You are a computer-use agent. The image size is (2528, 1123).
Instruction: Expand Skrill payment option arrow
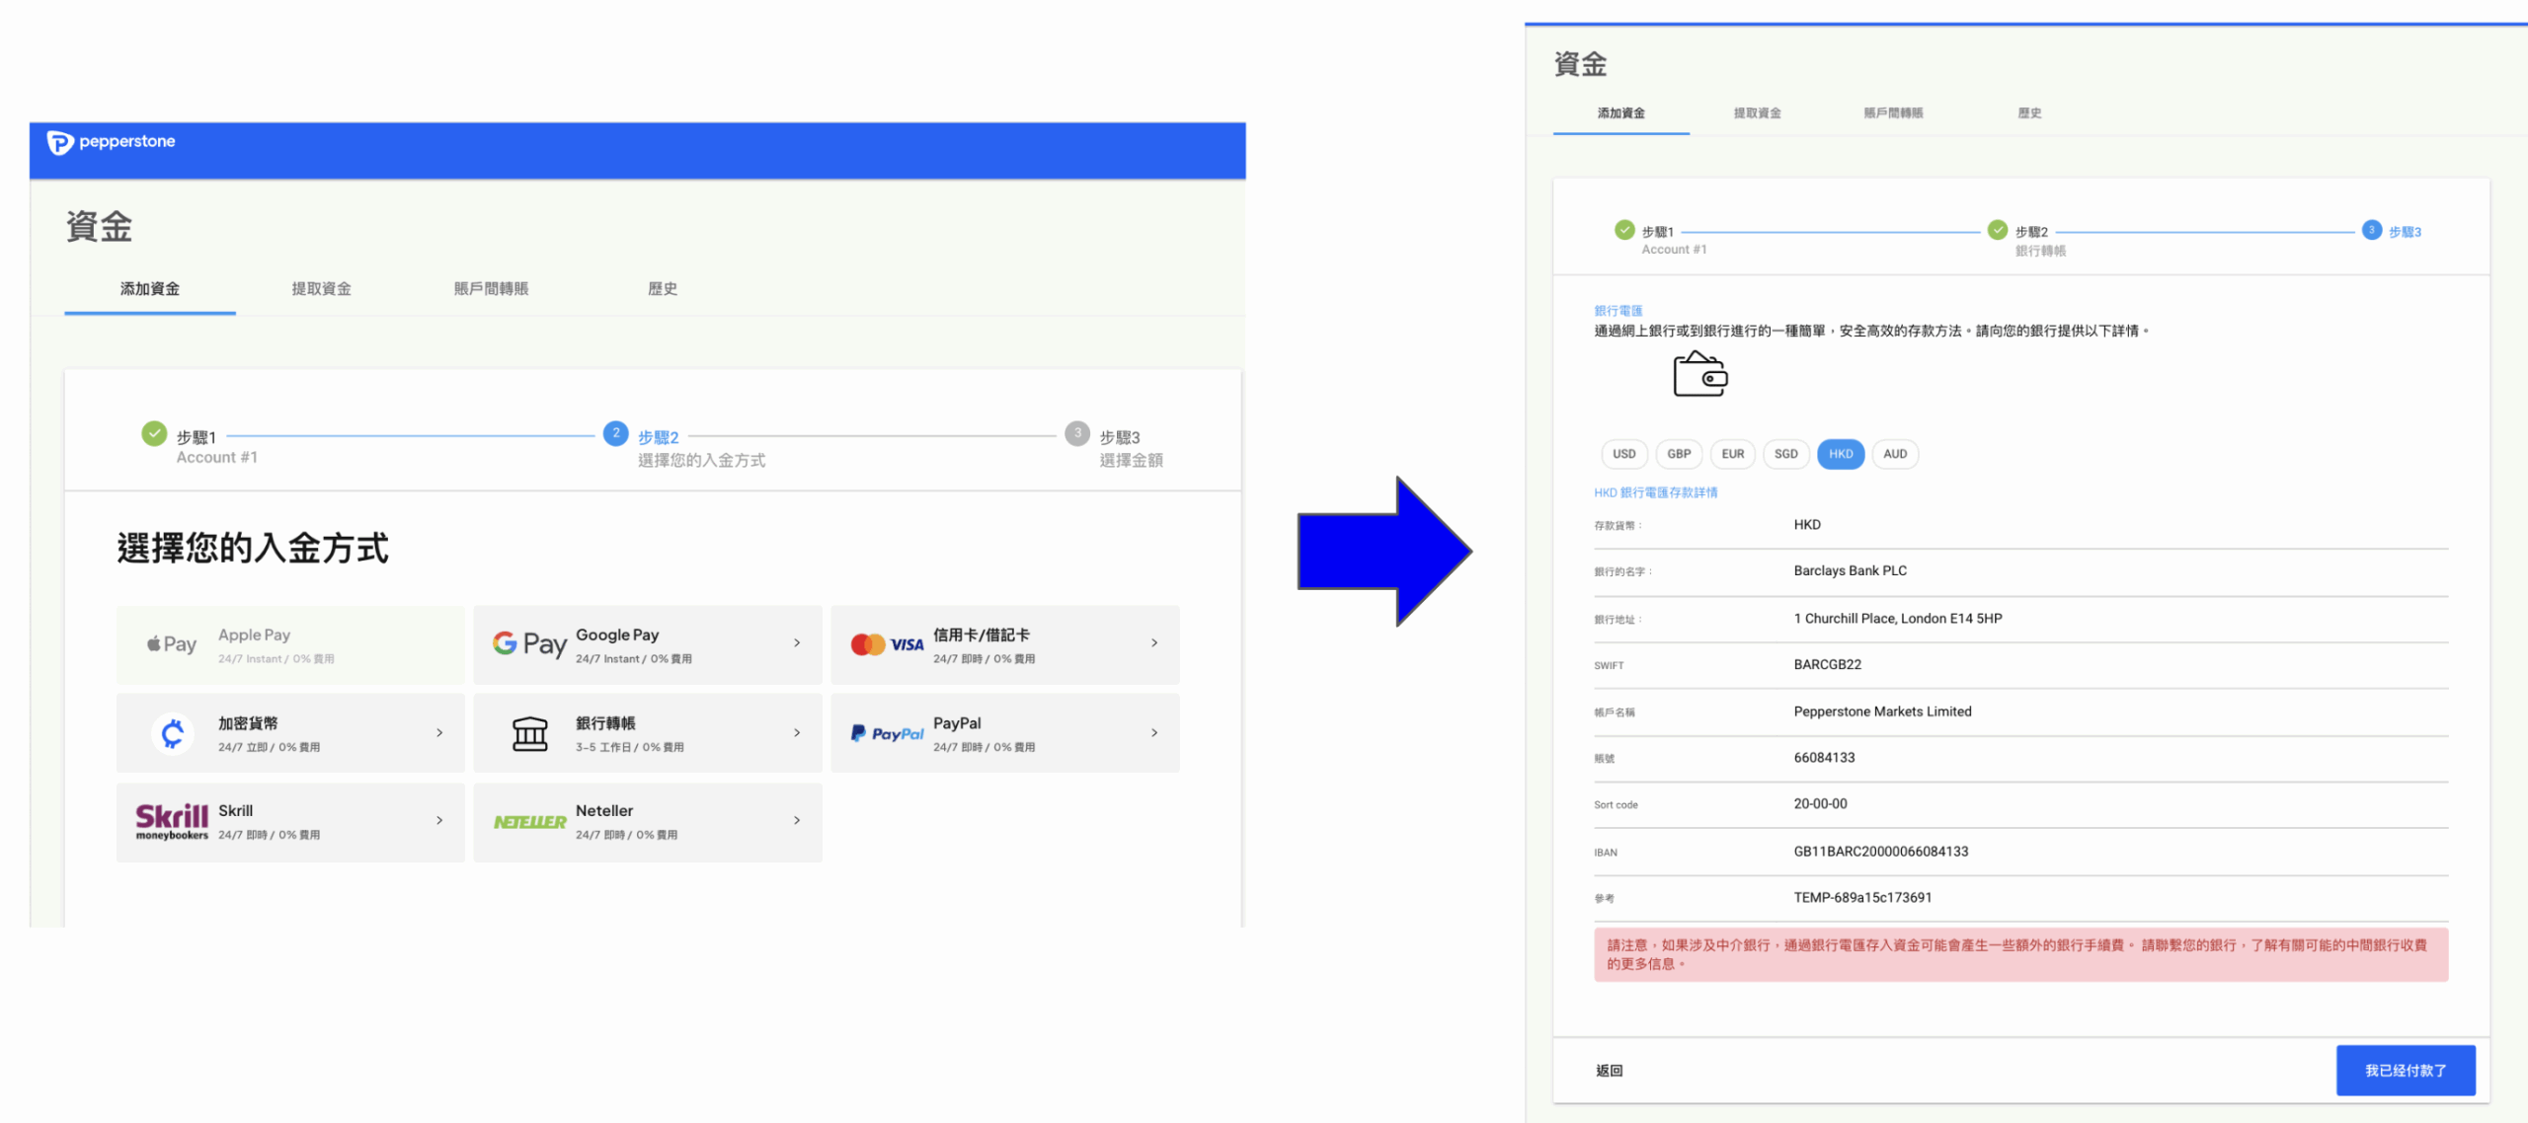click(439, 820)
